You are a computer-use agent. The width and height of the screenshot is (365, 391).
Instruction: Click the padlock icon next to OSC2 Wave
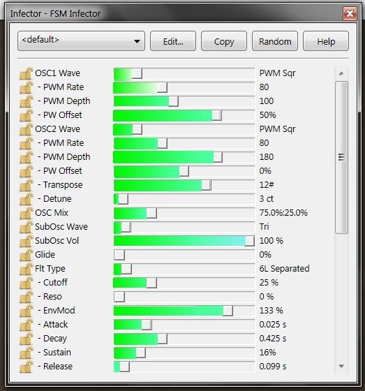[27, 129]
